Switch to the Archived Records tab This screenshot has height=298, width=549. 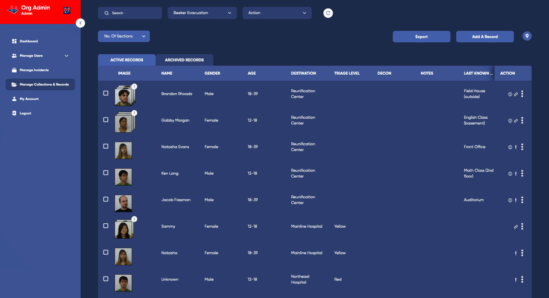point(184,60)
